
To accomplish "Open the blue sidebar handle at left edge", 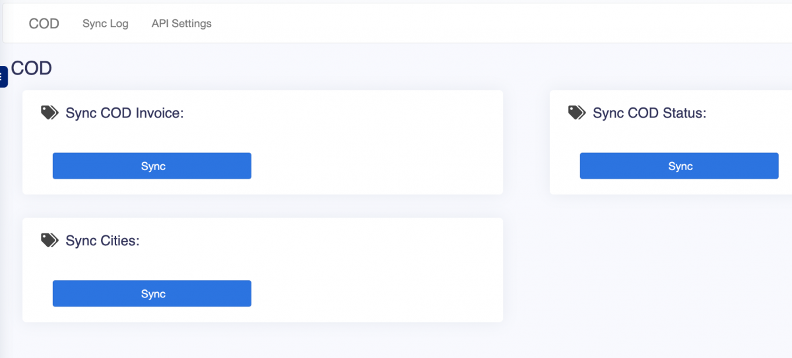I will (x=3, y=76).
